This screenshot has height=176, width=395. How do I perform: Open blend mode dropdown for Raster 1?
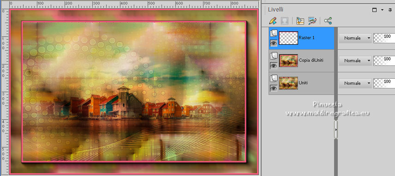point(355,38)
